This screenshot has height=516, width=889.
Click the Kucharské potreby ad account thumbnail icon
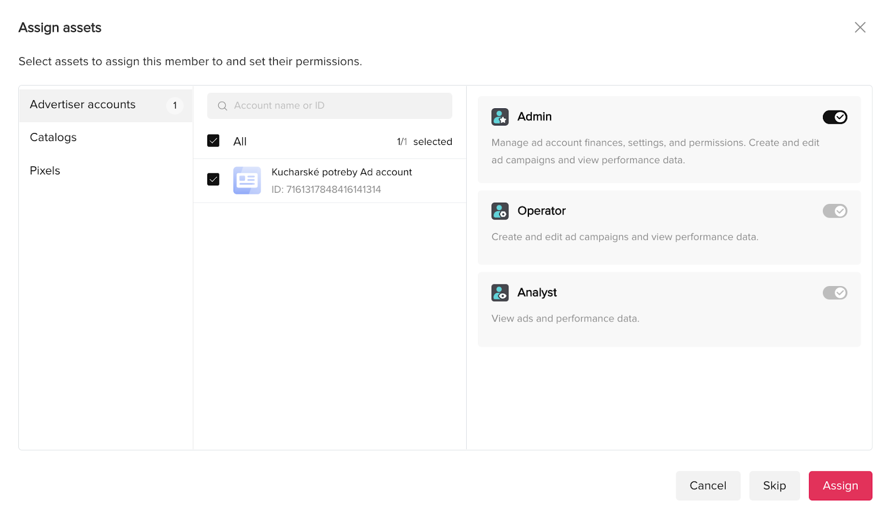point(247,181)
